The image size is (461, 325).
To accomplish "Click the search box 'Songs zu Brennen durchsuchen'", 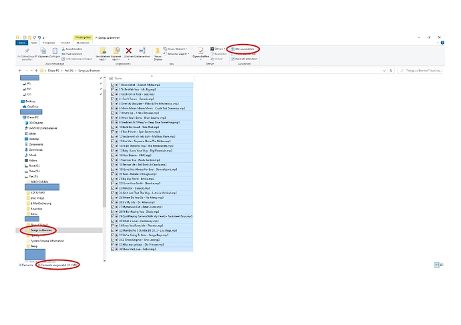I will [x=420, y=71].
